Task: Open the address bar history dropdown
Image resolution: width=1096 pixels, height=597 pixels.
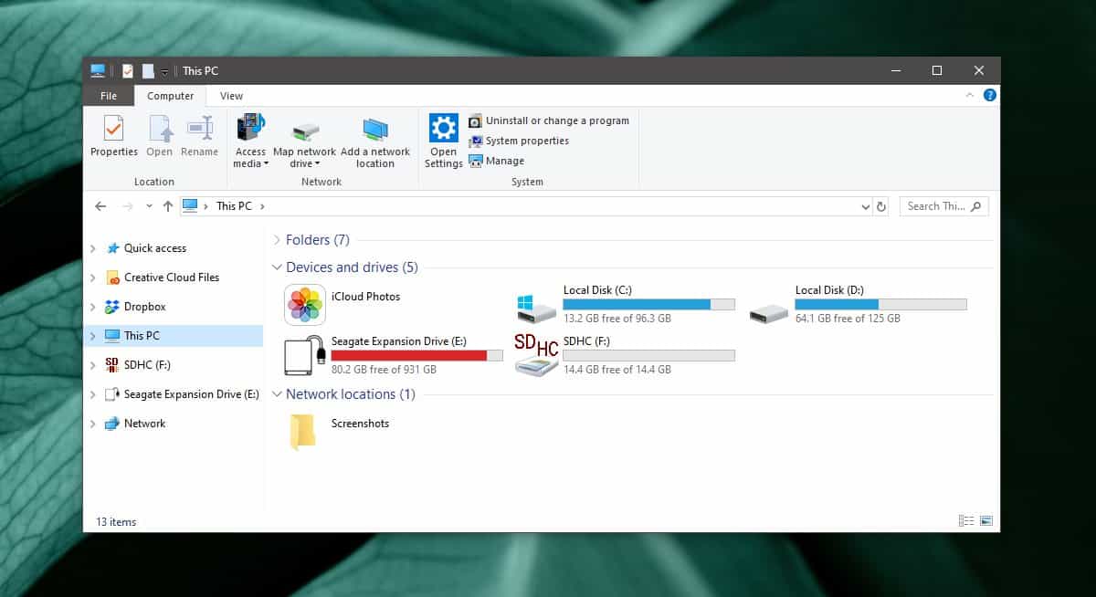Action: (x=866, y=207)
